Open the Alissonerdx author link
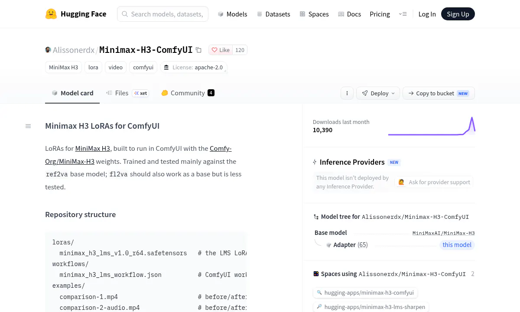The height and width of the screenshot is (312, 520). (74, 50)
